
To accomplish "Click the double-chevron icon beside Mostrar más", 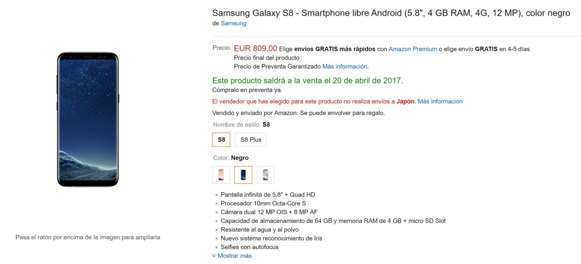I will (214, 256).
